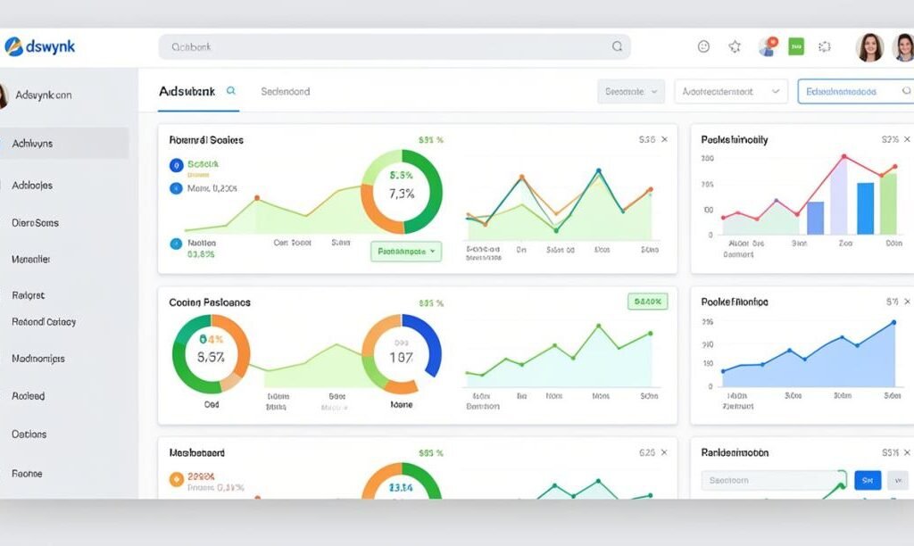Switch to the Sedendond tab

pos(286,91)
